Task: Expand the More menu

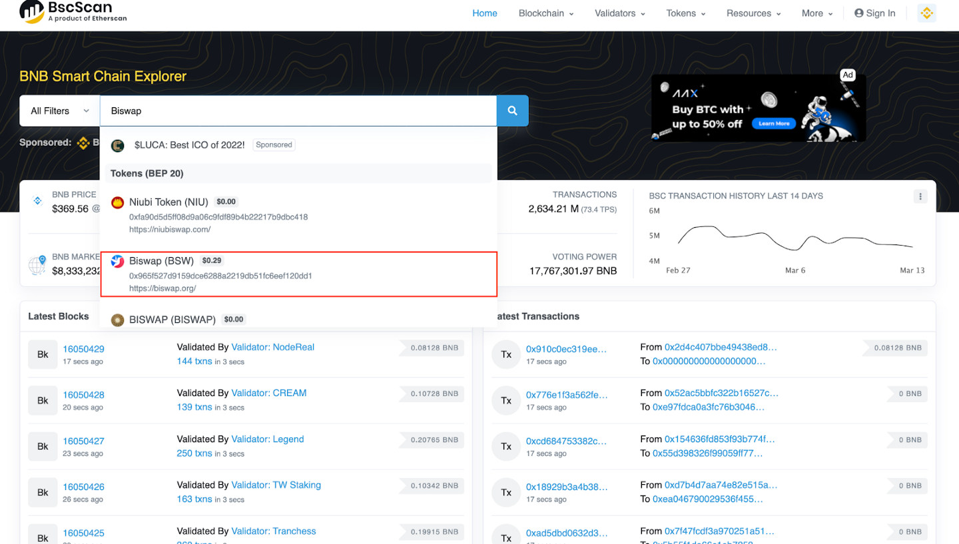Action: (817, 13)
